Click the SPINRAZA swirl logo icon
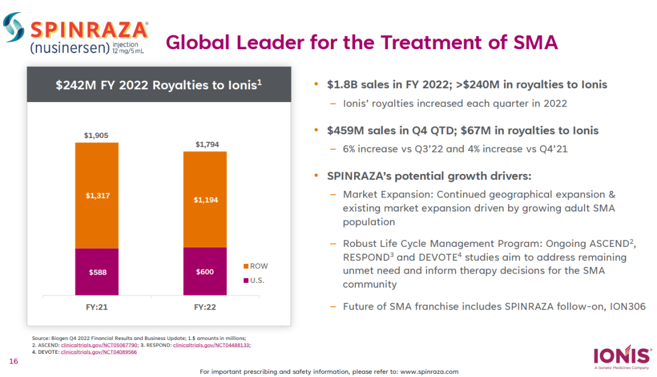Viewport: 657px width, 377px height. [x=13, y=29]
